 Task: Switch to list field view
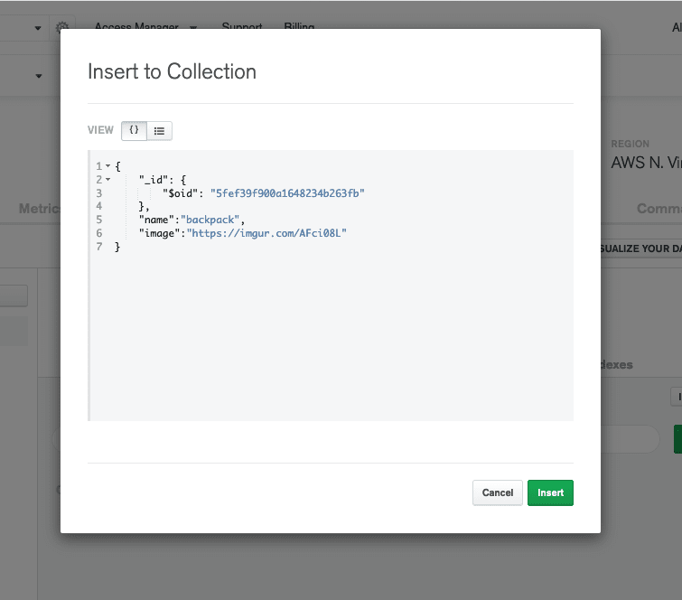[159, 130]
